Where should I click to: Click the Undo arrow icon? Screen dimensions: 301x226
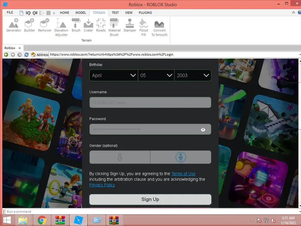click(28, 13)
